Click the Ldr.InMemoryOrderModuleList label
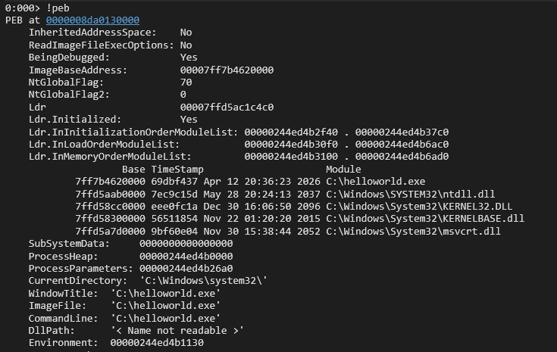Viewport: 557px width, 352px height. 110,156
